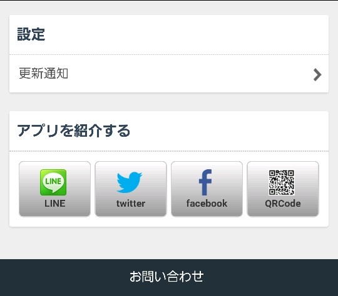Share the app via twitter button
The image size is (338, 296).
coord(131,189)
